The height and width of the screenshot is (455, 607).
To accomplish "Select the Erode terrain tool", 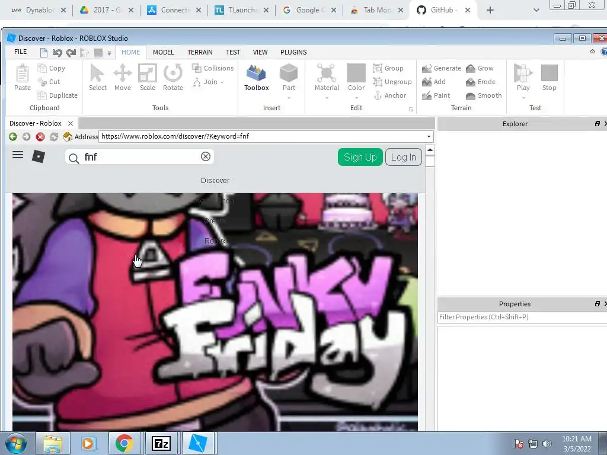I will coord(480,82).
